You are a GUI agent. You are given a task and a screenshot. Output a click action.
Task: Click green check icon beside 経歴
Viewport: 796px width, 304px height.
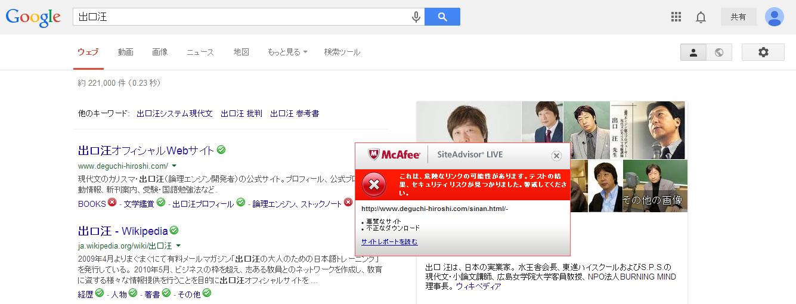pyautogui.click(x=100, y=293)
